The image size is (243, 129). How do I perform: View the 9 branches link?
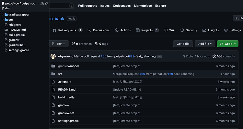[x=82, y=44]
